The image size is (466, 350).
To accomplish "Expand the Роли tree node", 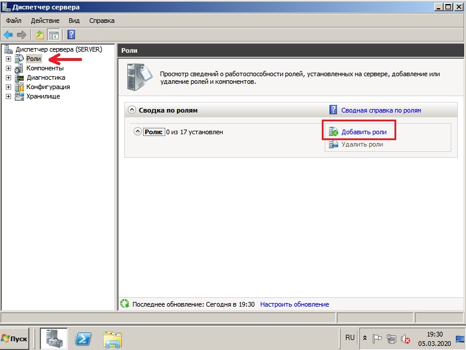I will (x=8, y=59).
